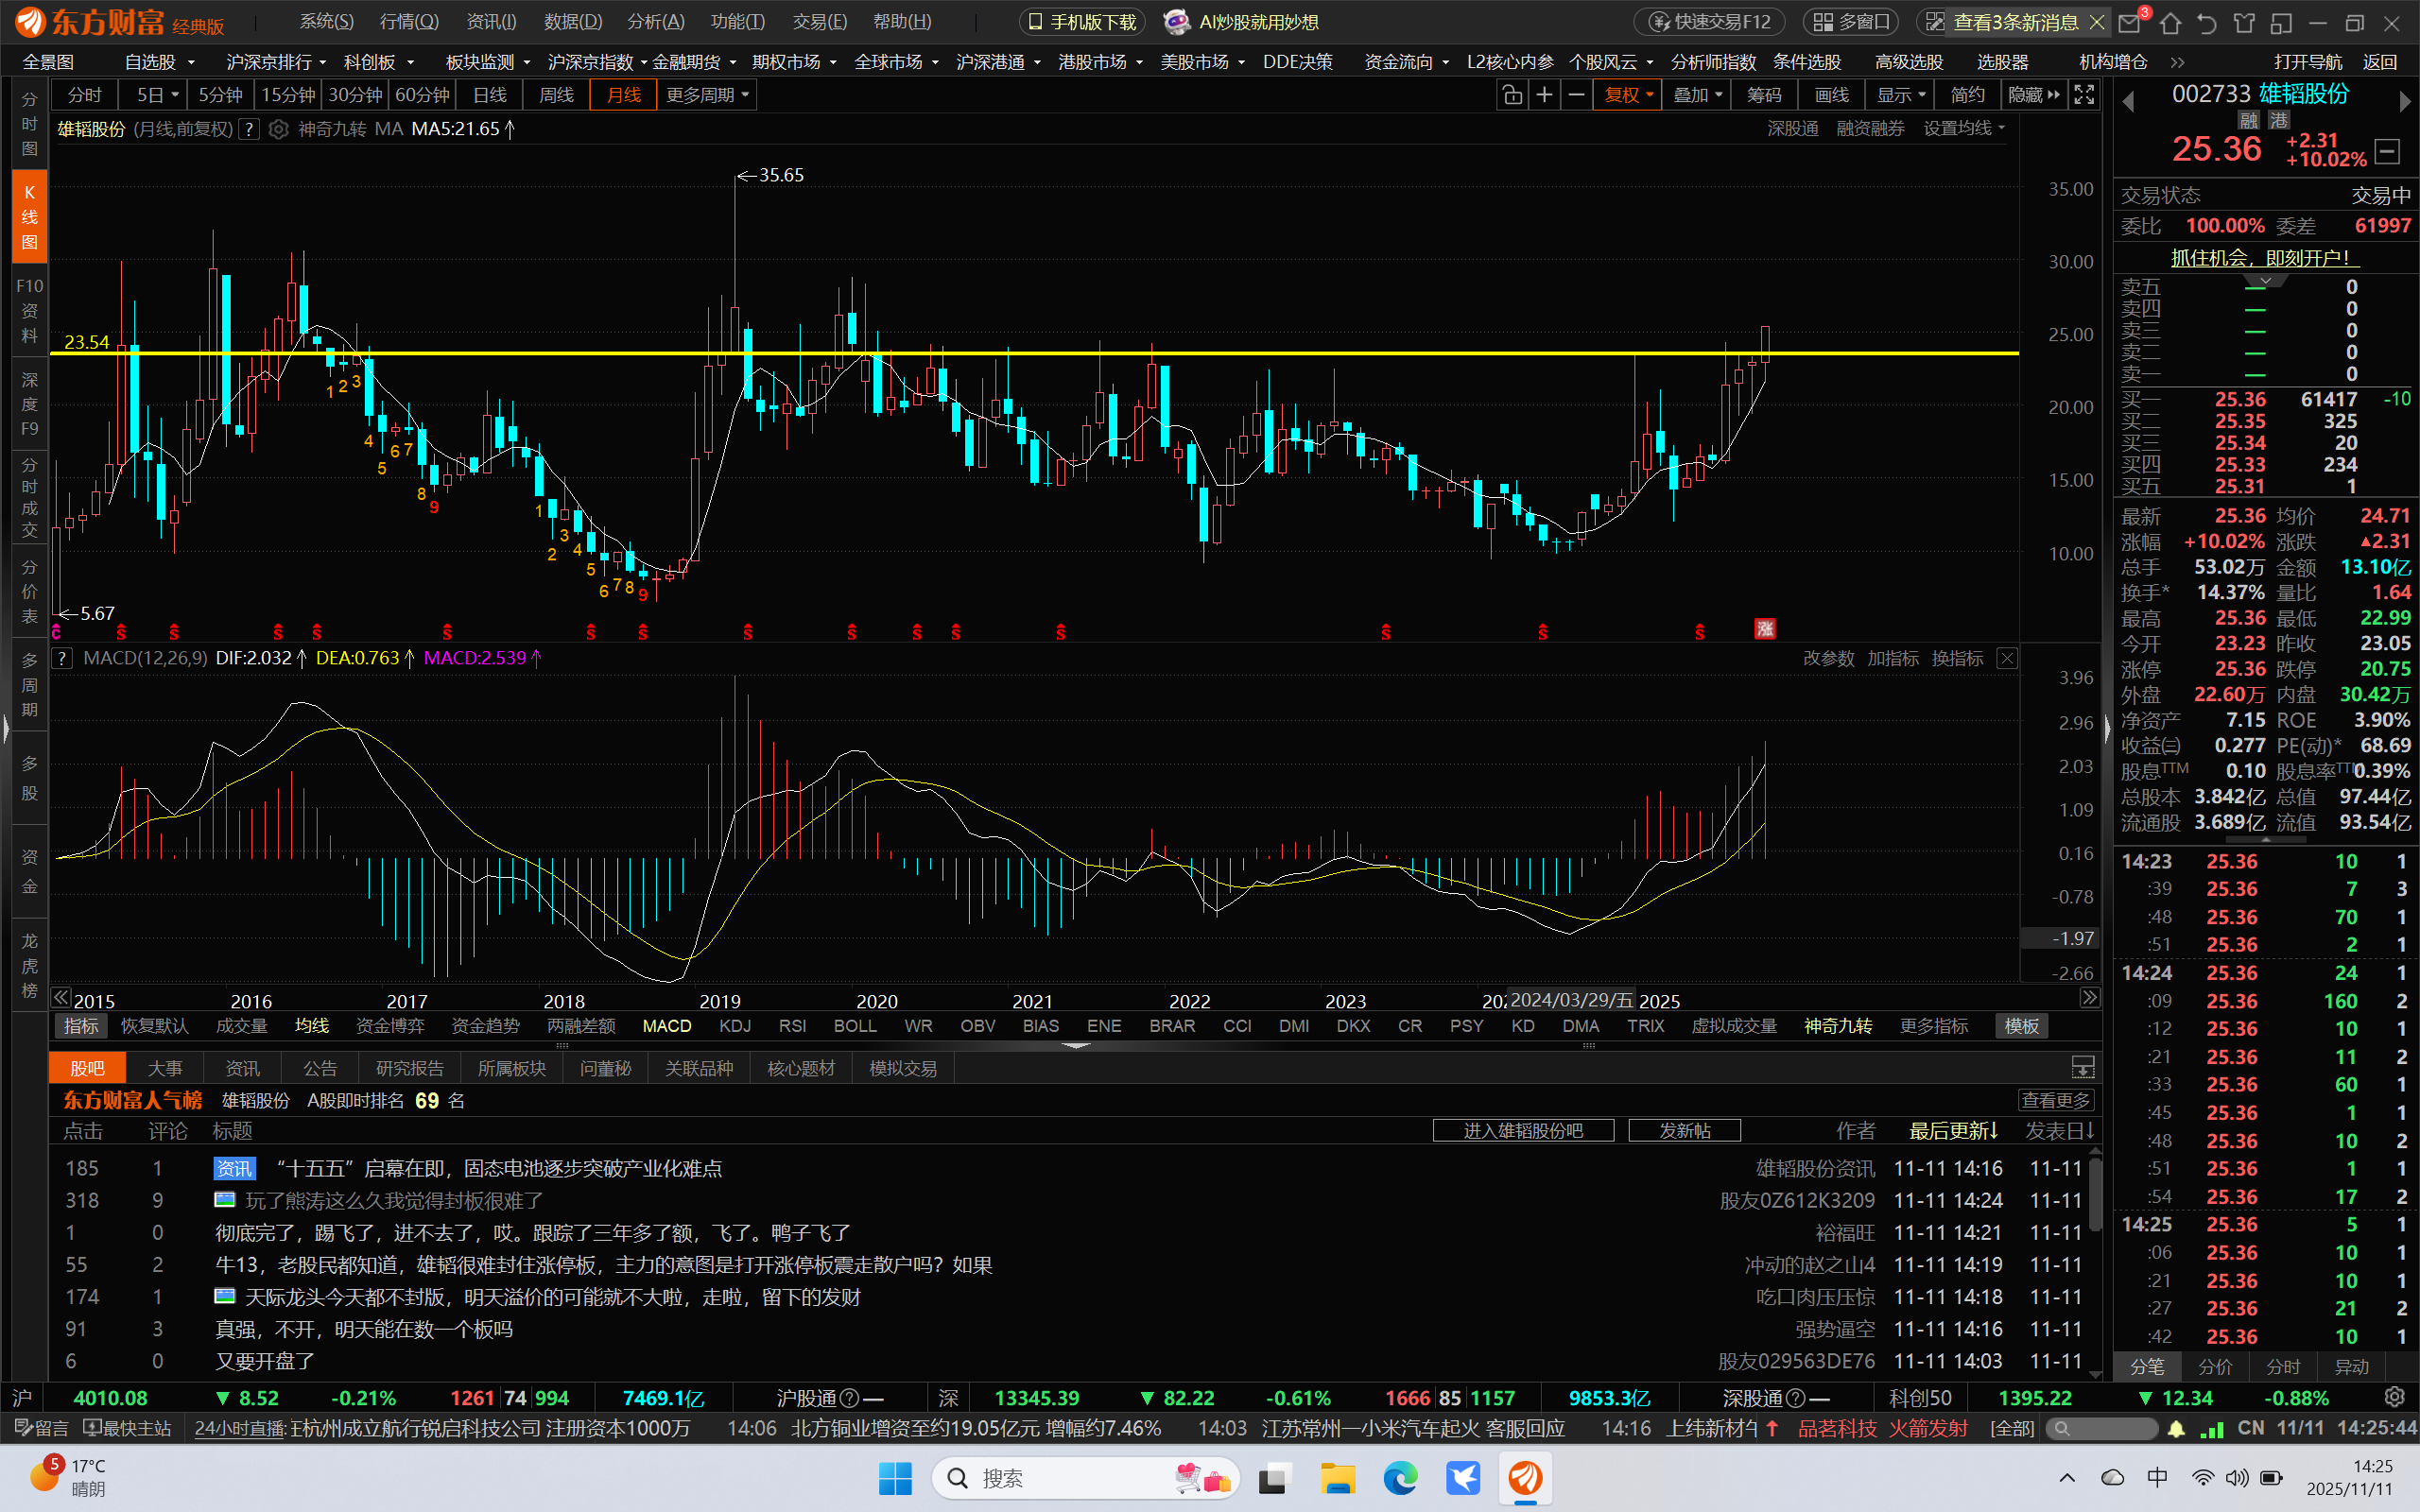Open the settings gear in bottom status bar
2420x1512 pixels.
pos(2394,1397)
